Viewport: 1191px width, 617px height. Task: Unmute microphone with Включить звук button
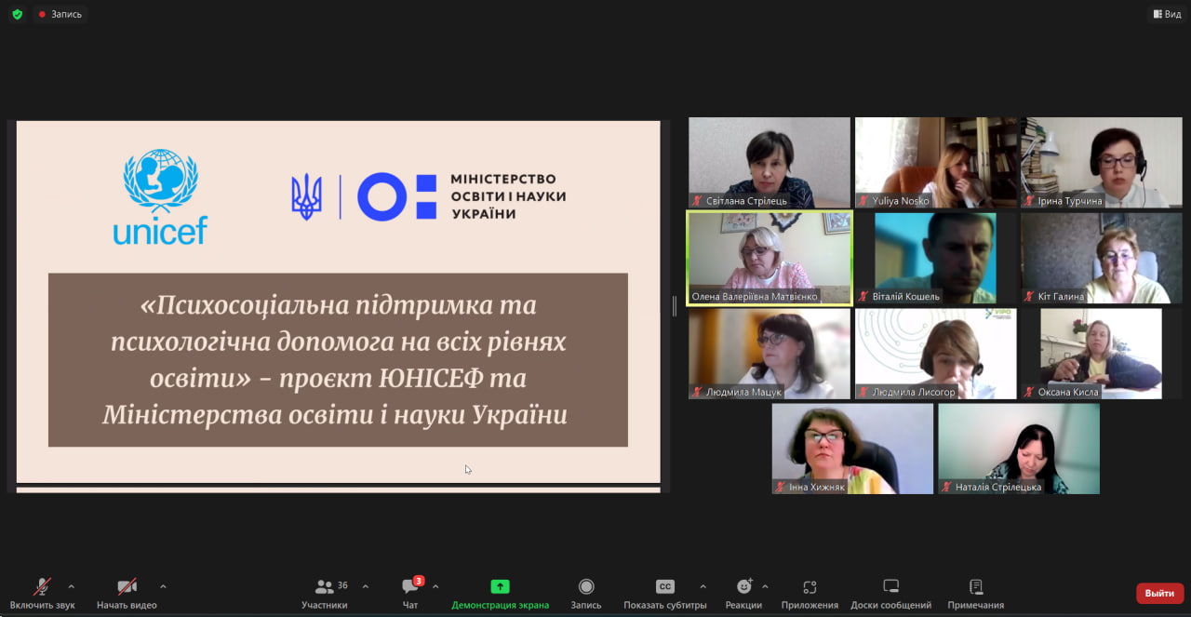point(42,593)
